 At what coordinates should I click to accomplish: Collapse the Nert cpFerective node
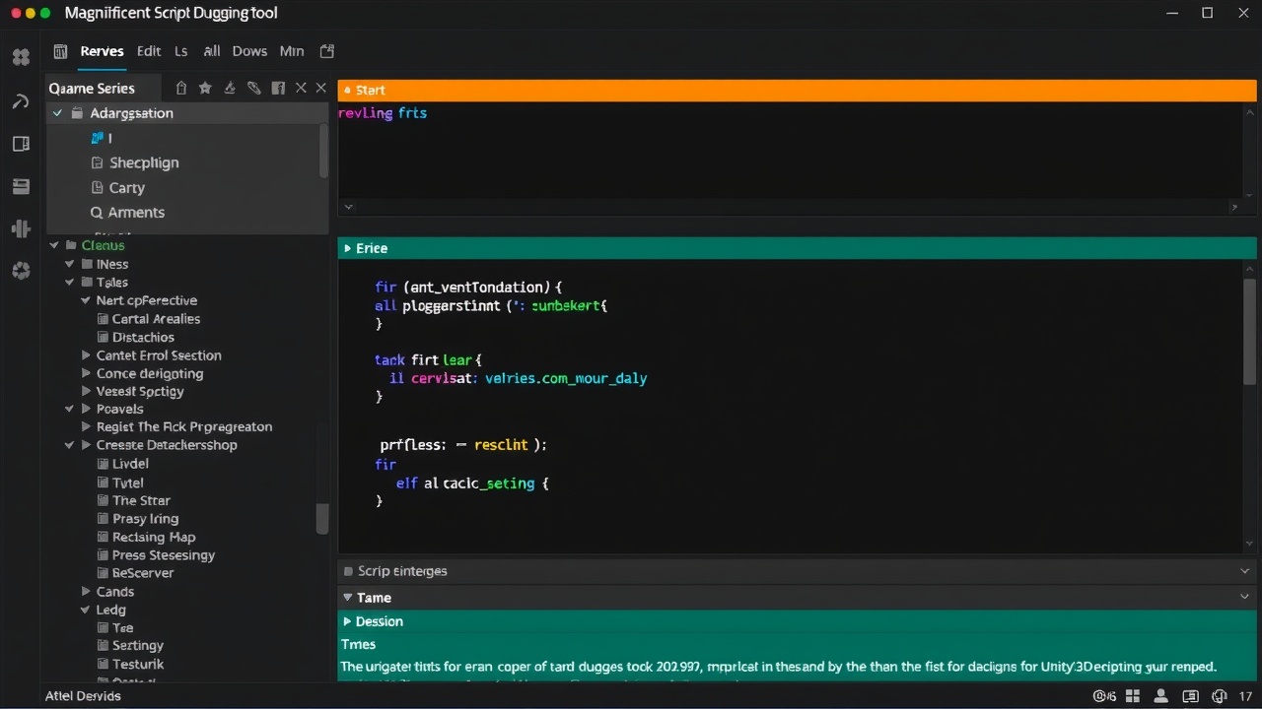coord(86,300)
